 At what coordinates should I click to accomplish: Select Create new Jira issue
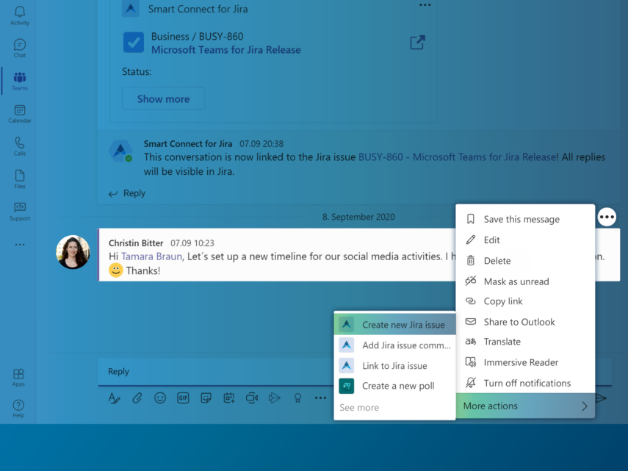coord(394,325)
